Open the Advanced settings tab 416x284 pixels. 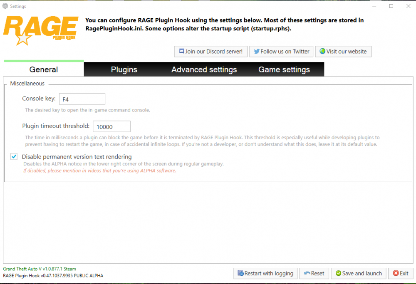coord(204,69)
